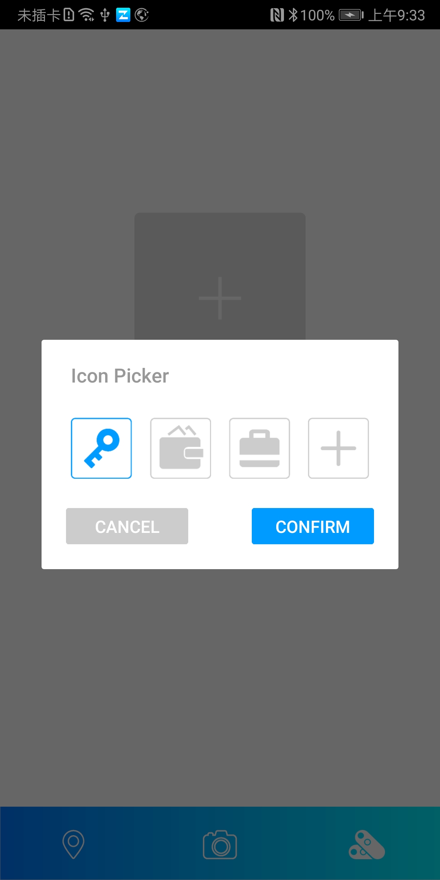Select the blue key icon

click(101, 448)
